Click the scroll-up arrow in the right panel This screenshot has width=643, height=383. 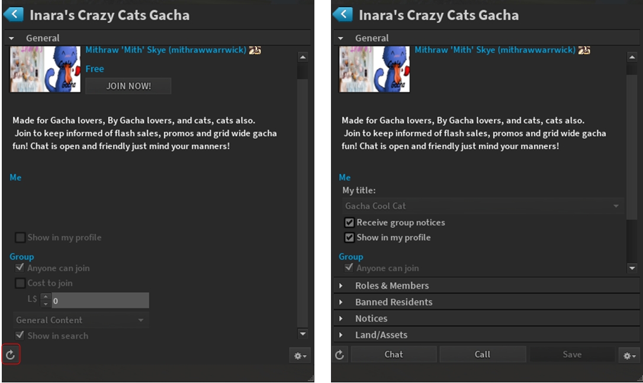click(x=632, y=57)
